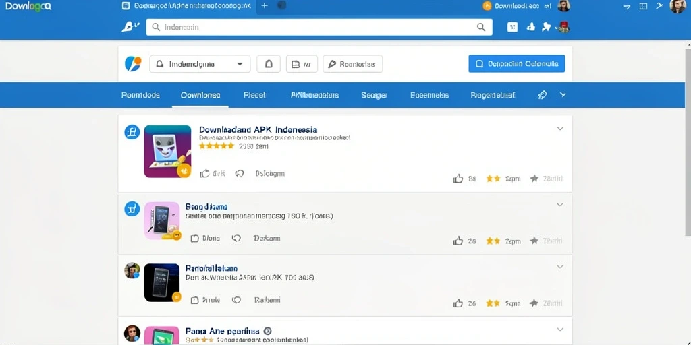
Task: Click the grey star in Downloadand APK Indonesia row
Action: 534,178
